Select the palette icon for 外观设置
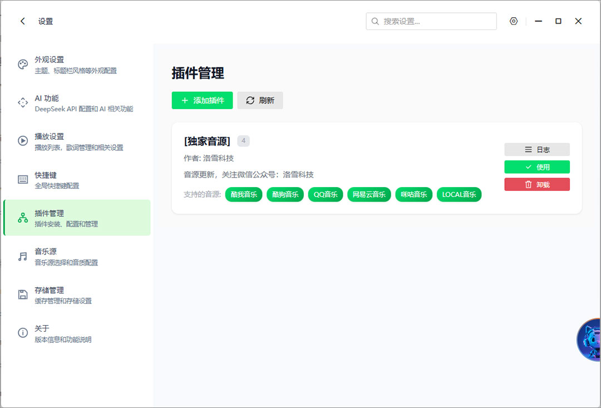The height and width of the screenshot is (408, 601). (x=23, y=63)
